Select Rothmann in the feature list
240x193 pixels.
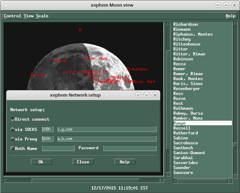[202, 108]
